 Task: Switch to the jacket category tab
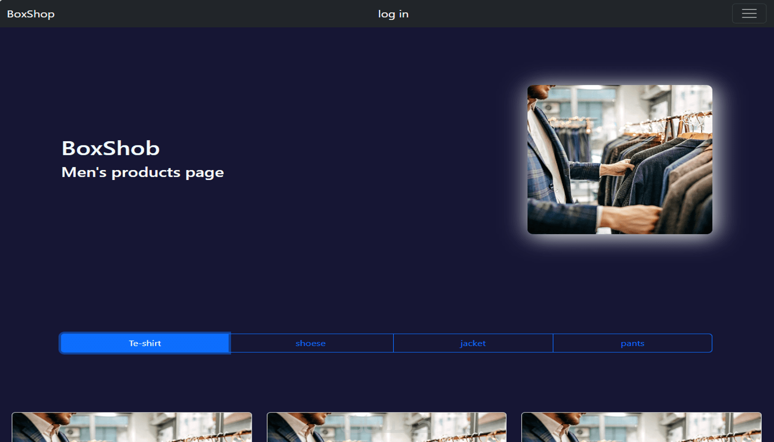473,343
